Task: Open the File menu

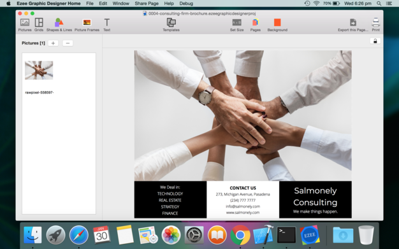Action: (90, 4)
